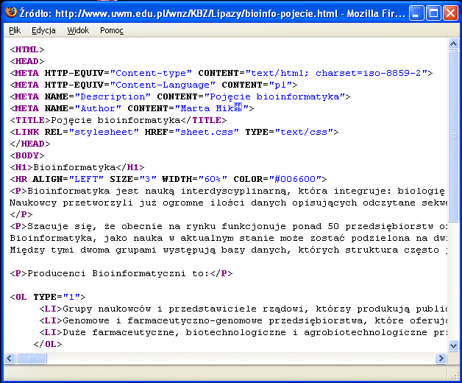Click the vertical scrollbar up arrow
The height and width of the screenshot is (383, 462).
pos(452,46)
